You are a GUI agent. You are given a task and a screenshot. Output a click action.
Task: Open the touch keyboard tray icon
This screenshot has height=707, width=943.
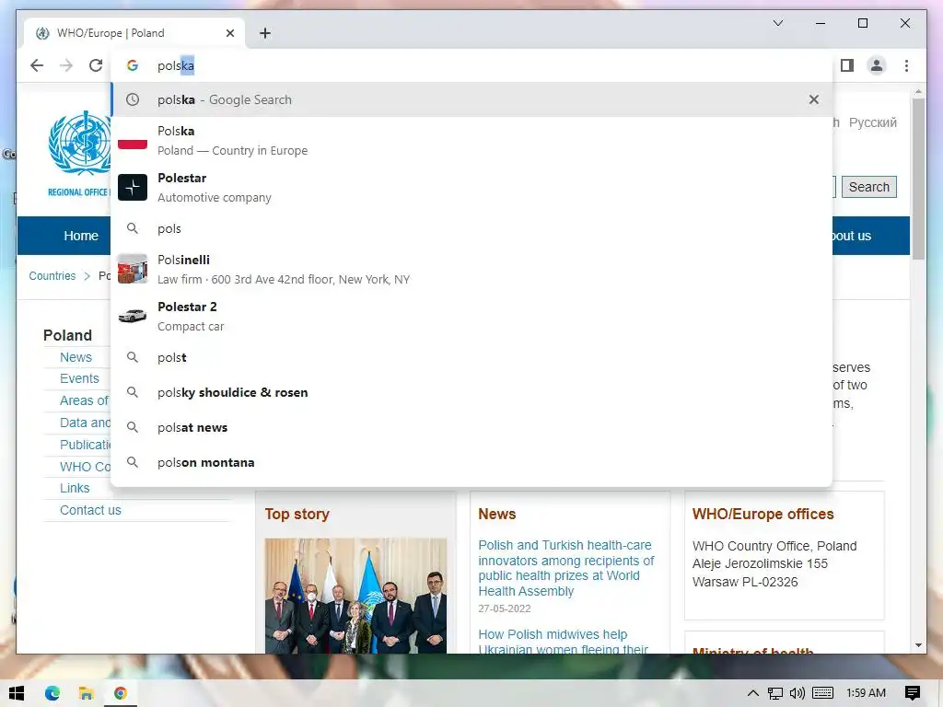[x=822, y=693]
